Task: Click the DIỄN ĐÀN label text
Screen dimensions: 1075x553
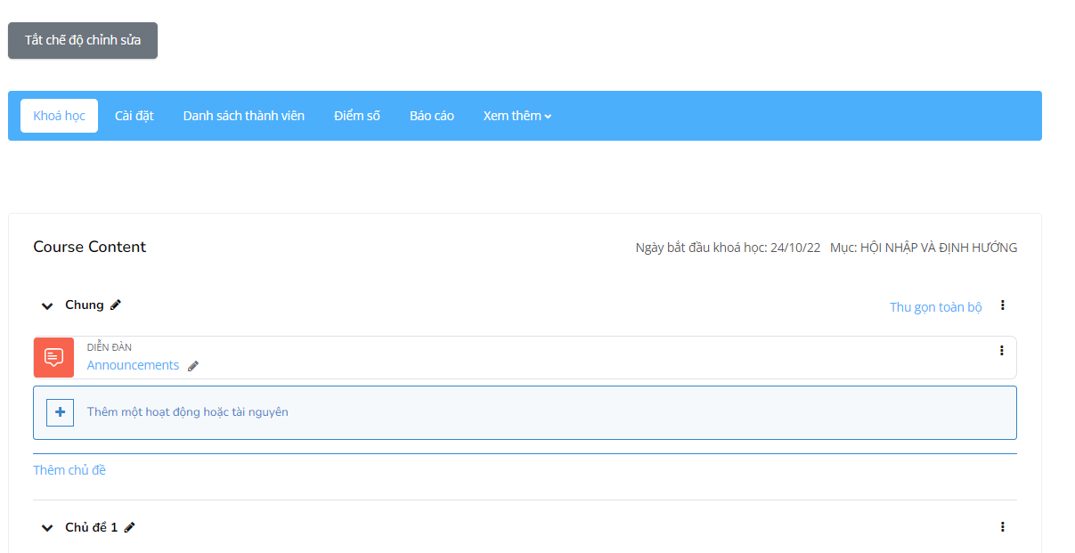Action: point(110,347)
